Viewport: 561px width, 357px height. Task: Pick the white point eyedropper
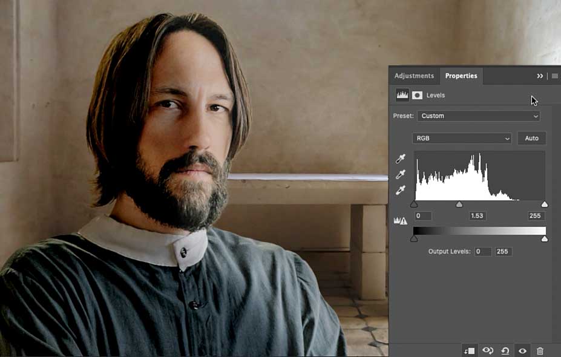click(x=401, y=190)
